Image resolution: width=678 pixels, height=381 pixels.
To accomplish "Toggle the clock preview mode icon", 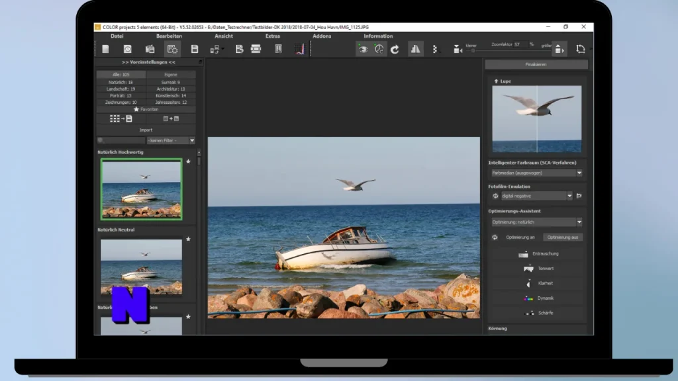I will [x=379, y=49].
